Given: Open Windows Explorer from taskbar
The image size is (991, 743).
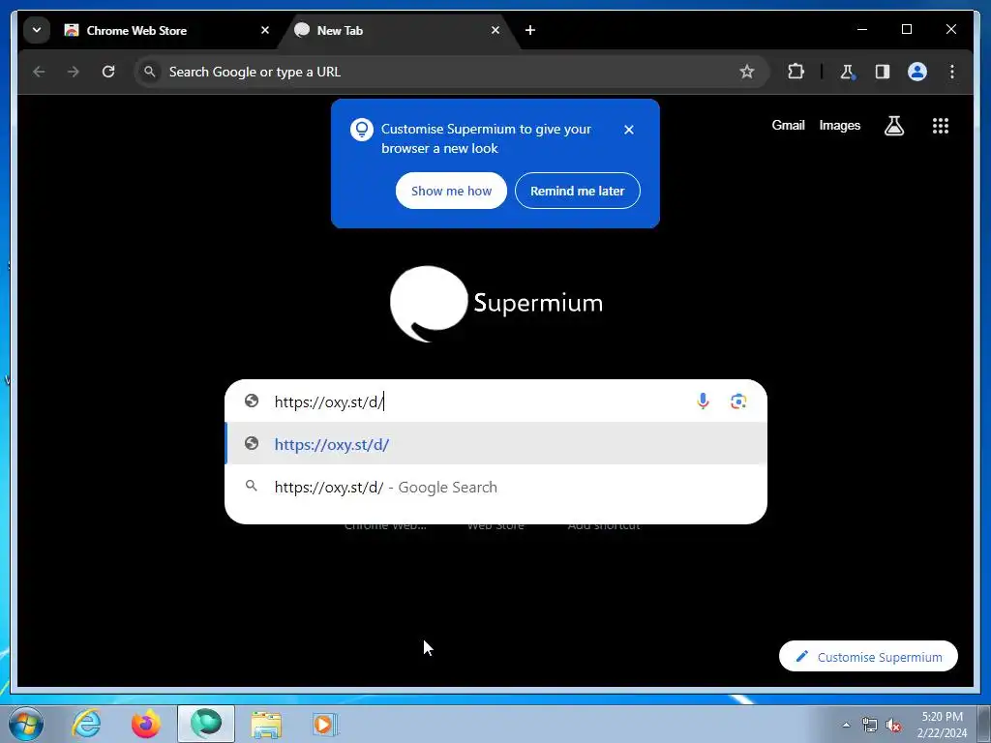Looking at the screenshot, I should point(266,724).
